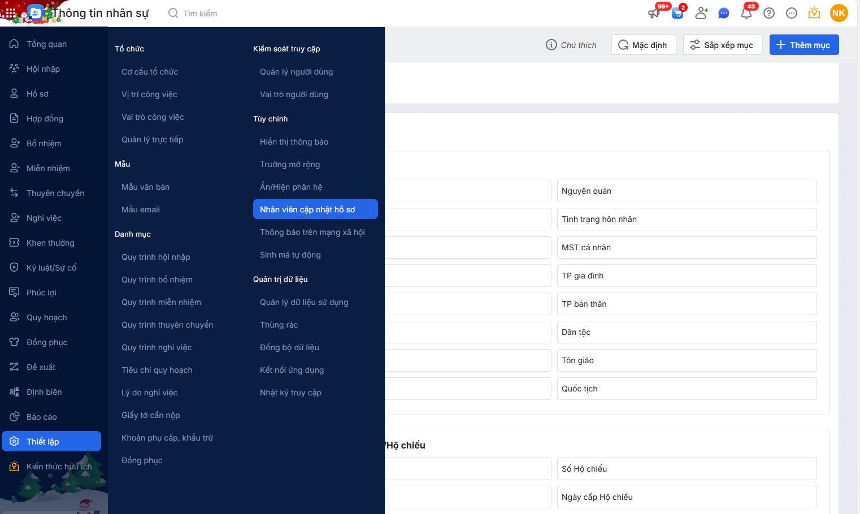The image size is (860, 514).
Task: Click the Bổ nhiệm sidebar icon
Action: point(14,143)
